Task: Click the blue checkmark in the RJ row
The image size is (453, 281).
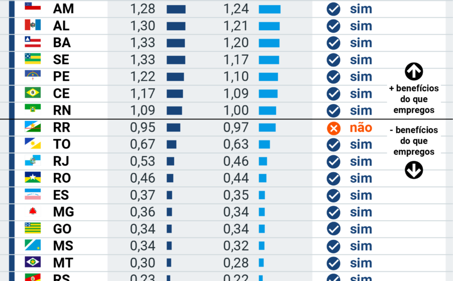Action: (333, 162)
